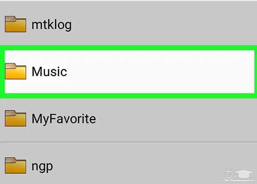This screenshot has height=184, width=257.
Task: Tap the white area right of Music
Action: pos(178,71)
